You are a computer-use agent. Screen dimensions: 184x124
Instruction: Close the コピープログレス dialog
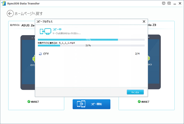144,21
